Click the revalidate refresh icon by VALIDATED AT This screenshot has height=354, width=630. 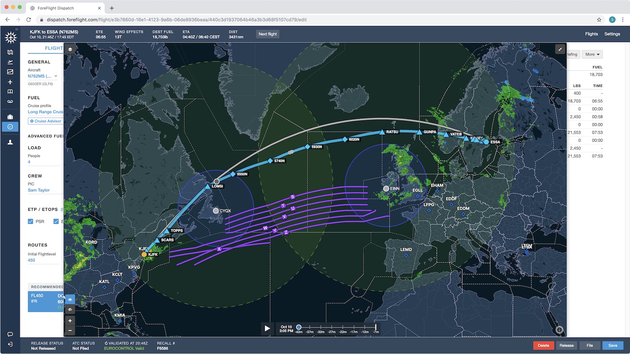point(106,343)
